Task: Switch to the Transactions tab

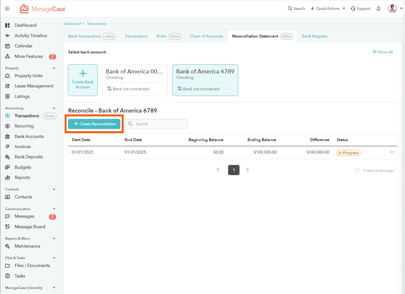Action: pyautogui.click(x=136, y=36)
